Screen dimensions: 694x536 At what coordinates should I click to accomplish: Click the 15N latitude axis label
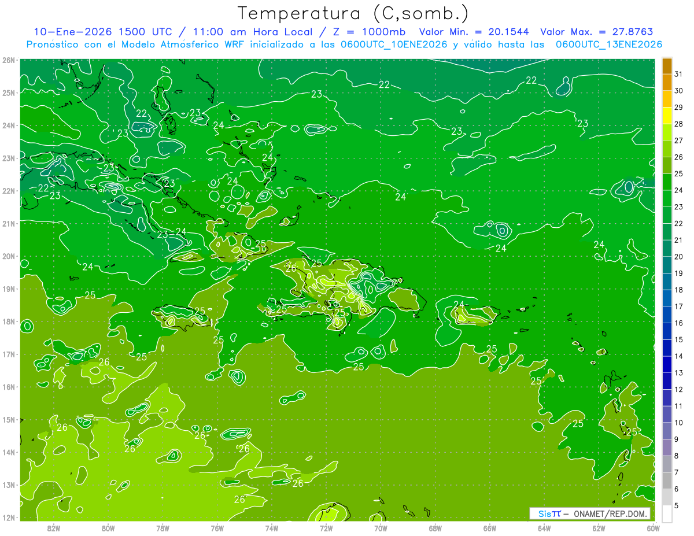9,419
